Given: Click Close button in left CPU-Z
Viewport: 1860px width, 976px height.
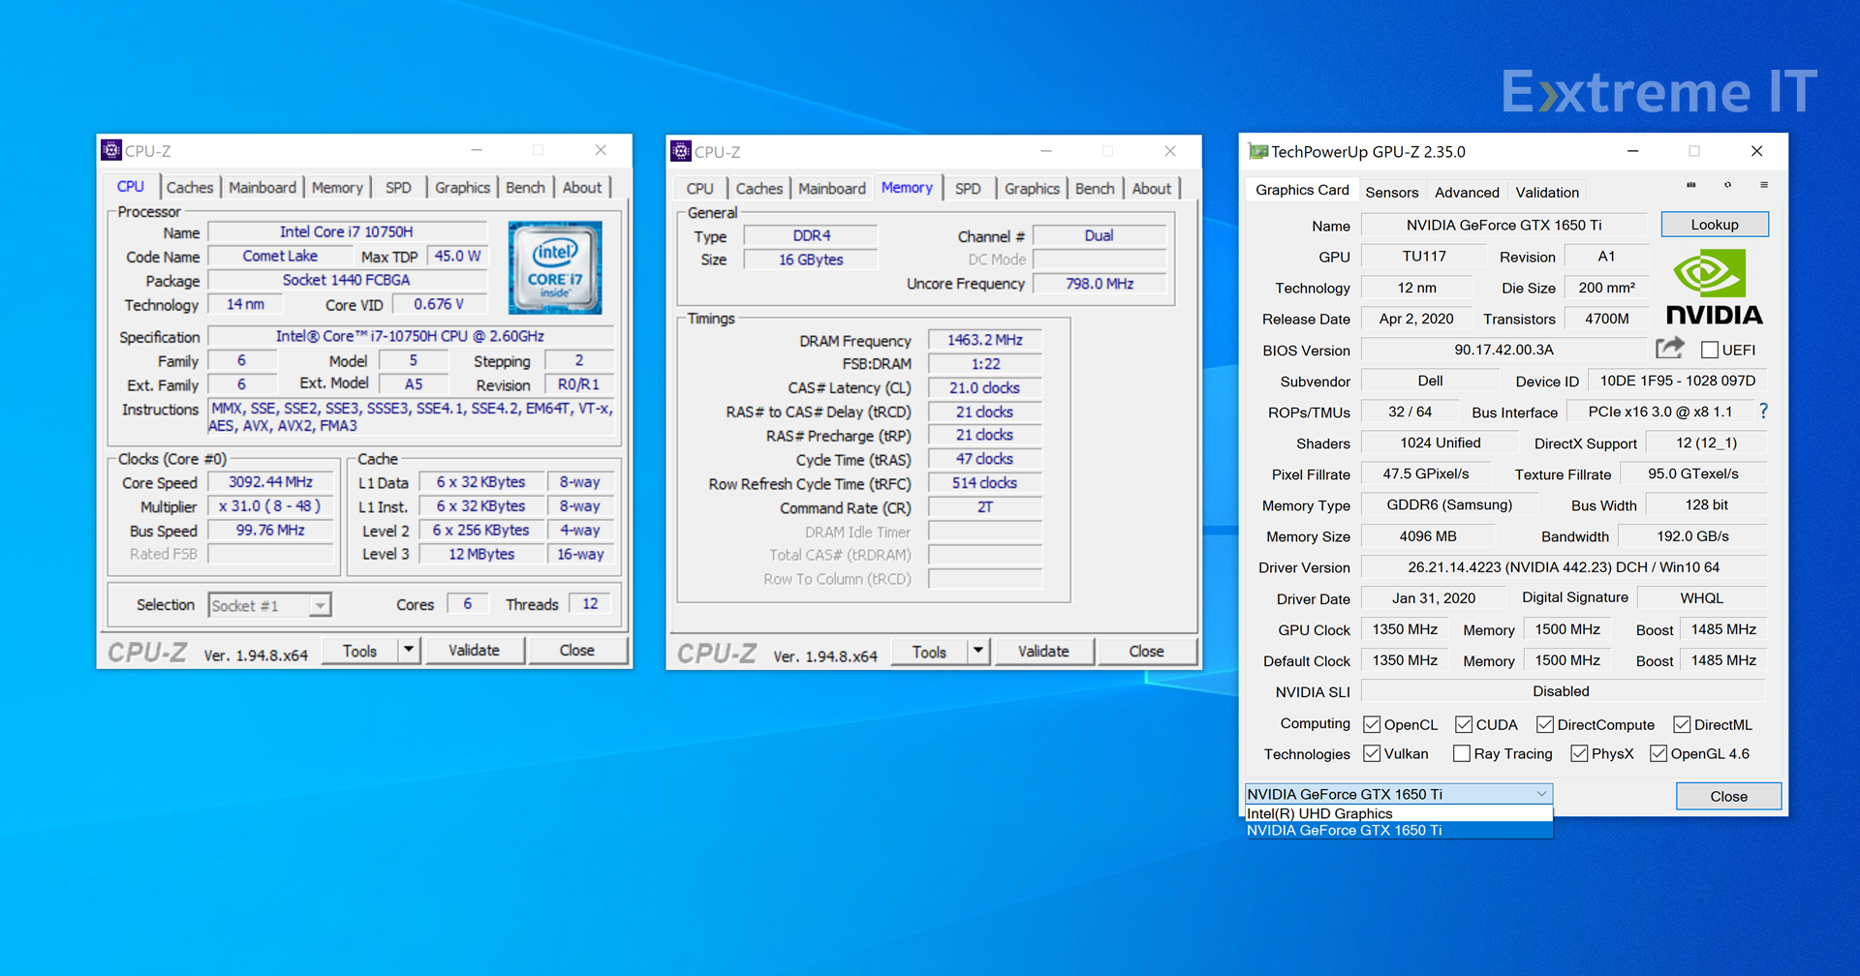Looking at the screenshot, I should (576, 650).
